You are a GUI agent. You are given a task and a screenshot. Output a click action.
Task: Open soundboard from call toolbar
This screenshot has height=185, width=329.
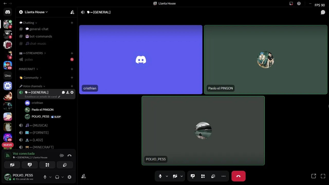point(213,176)
